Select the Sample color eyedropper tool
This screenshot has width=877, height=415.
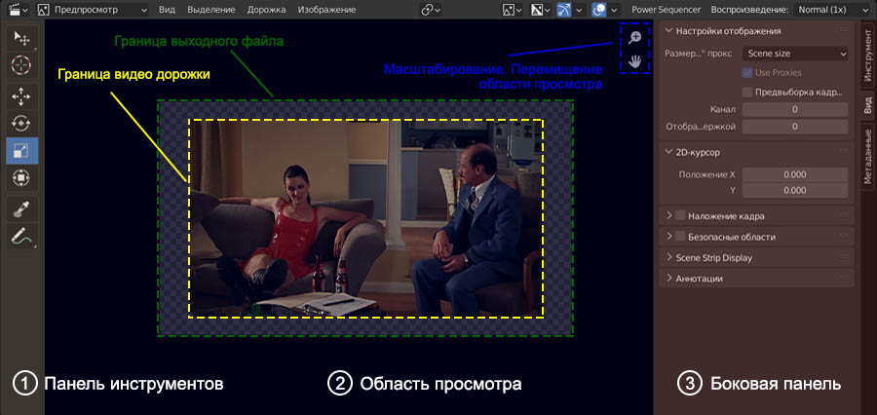point(21,209)
